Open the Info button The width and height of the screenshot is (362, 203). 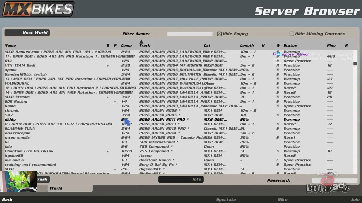[181, 179]
